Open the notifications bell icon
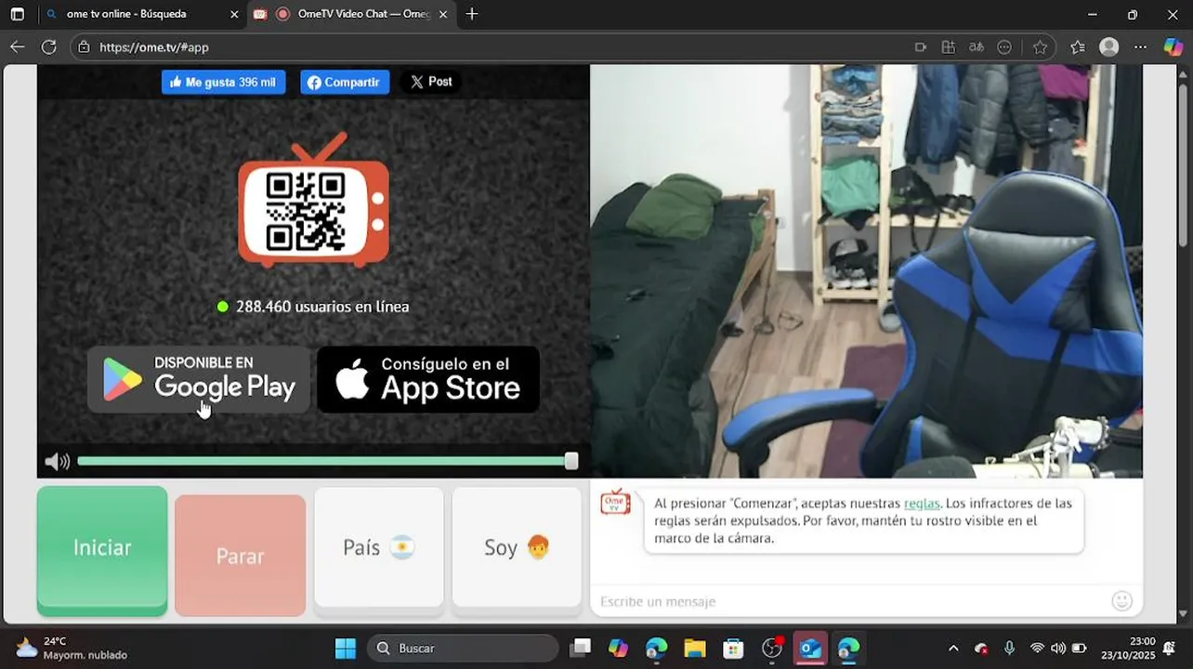 1171,648
